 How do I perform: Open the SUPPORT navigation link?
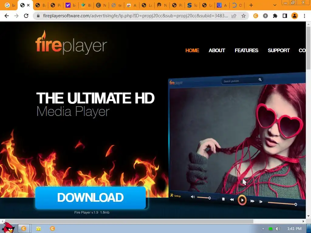(x=279, y=51)
